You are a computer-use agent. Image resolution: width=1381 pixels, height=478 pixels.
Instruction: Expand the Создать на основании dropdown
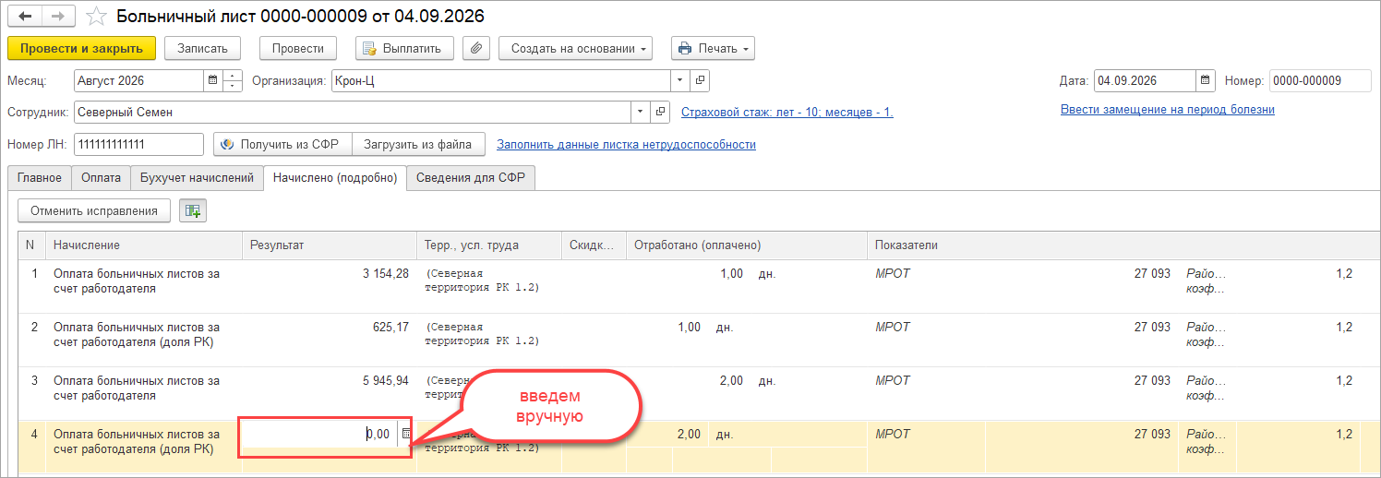tap(575, 48)
